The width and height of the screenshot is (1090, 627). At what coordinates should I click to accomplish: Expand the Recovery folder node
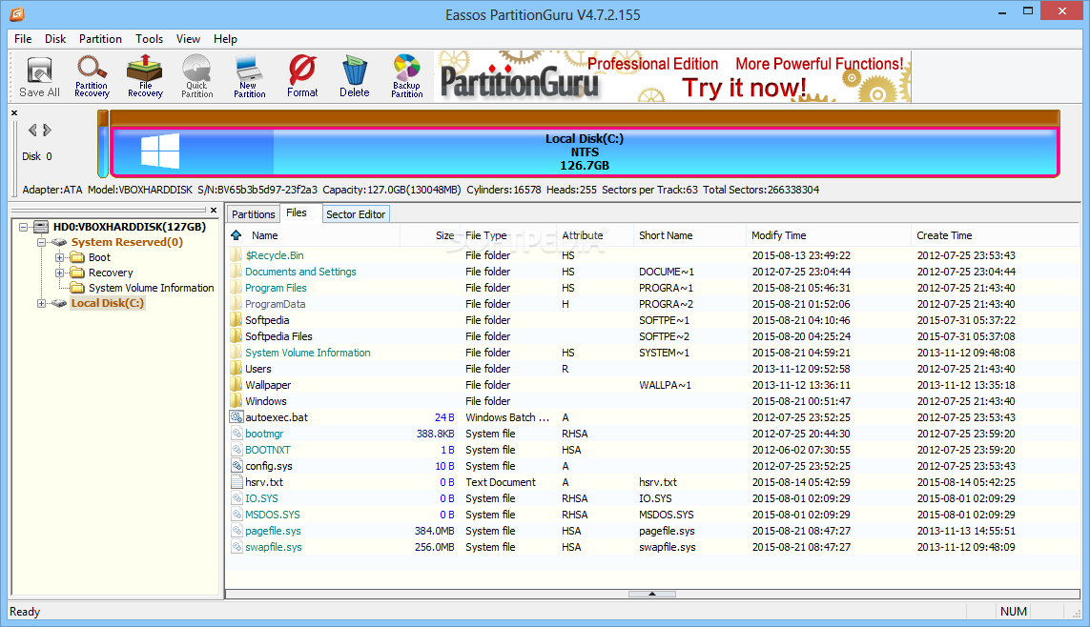59,273
